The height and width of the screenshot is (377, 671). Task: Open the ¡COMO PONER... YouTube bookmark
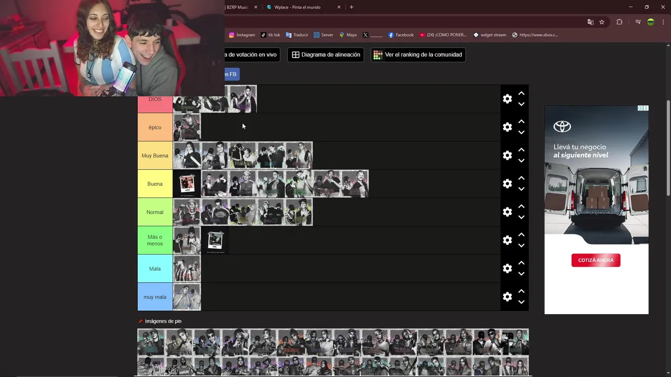[x=443, y=35]
